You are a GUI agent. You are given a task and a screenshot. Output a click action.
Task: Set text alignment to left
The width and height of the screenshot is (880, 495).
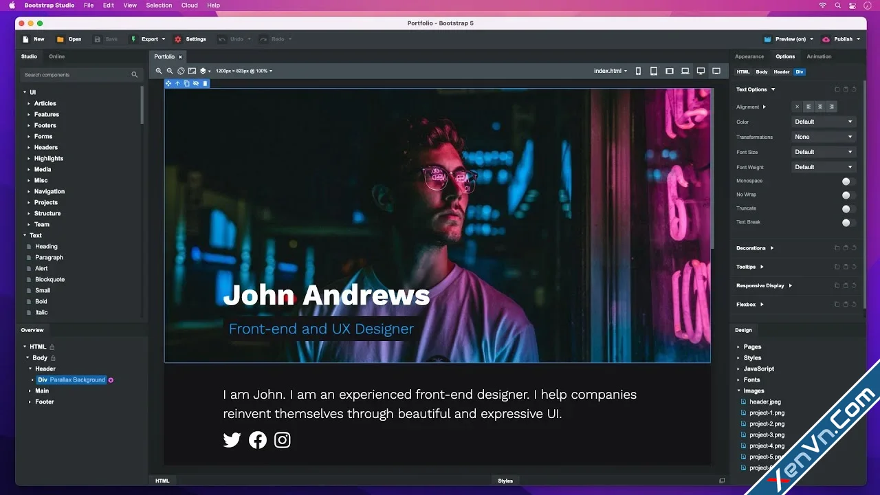click(x=808, y=107)
